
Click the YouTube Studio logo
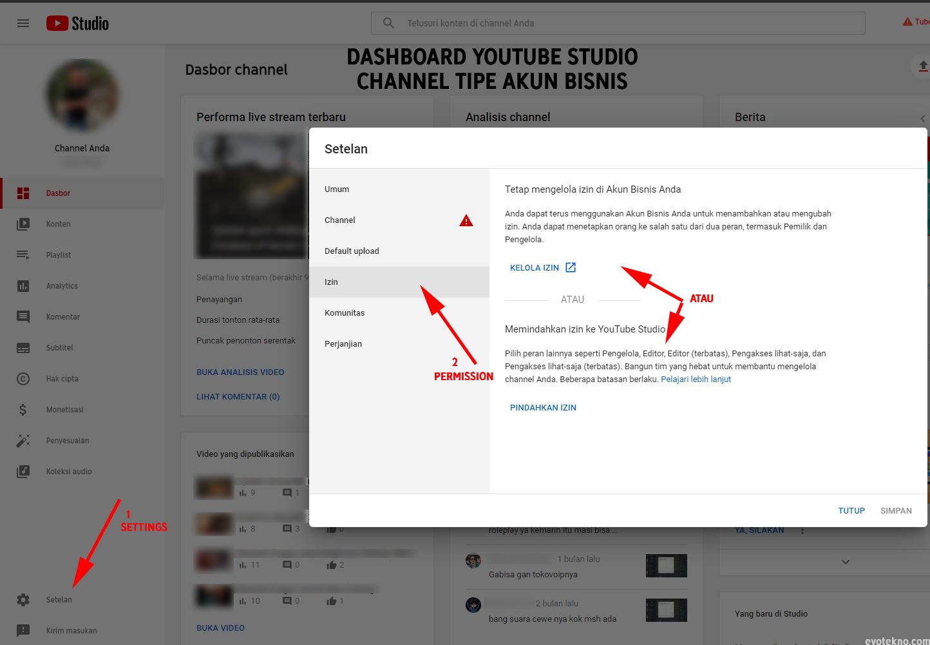tap(77, 23)
